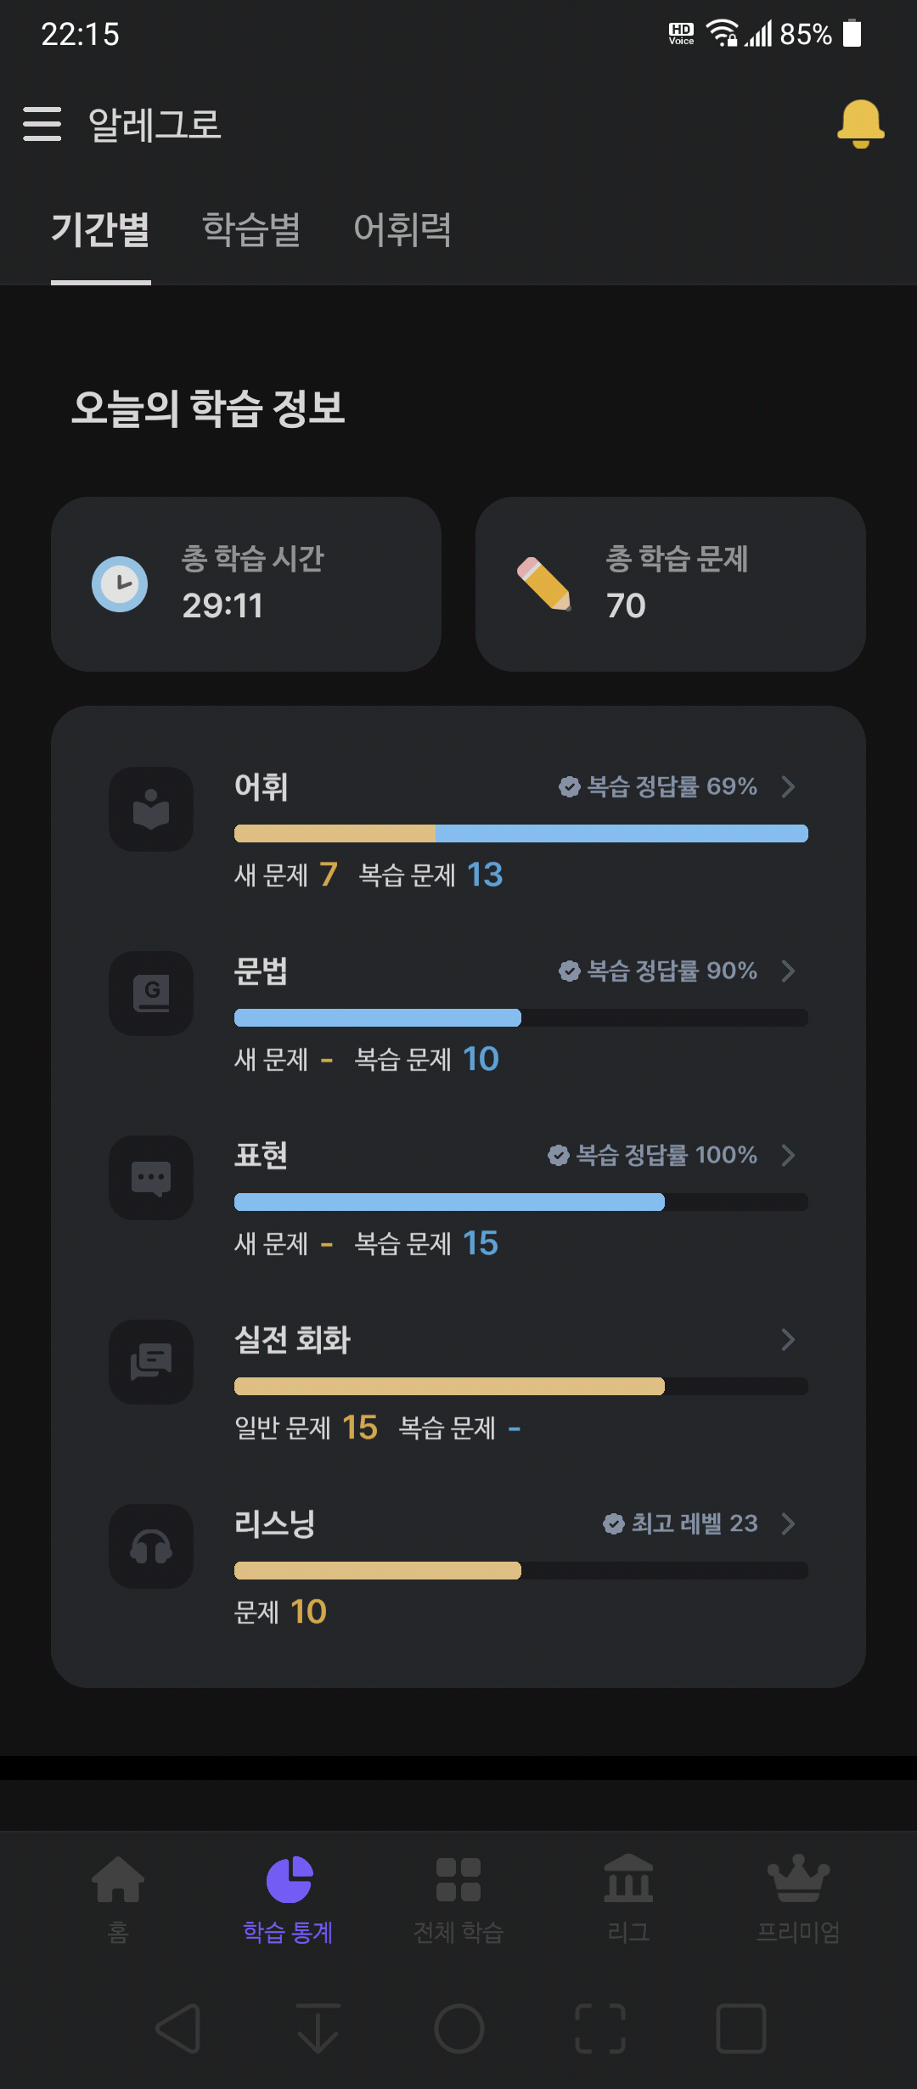Tap the listening headphones icon
This screenshot has height=2089, width=917.
coord(151,1546)
